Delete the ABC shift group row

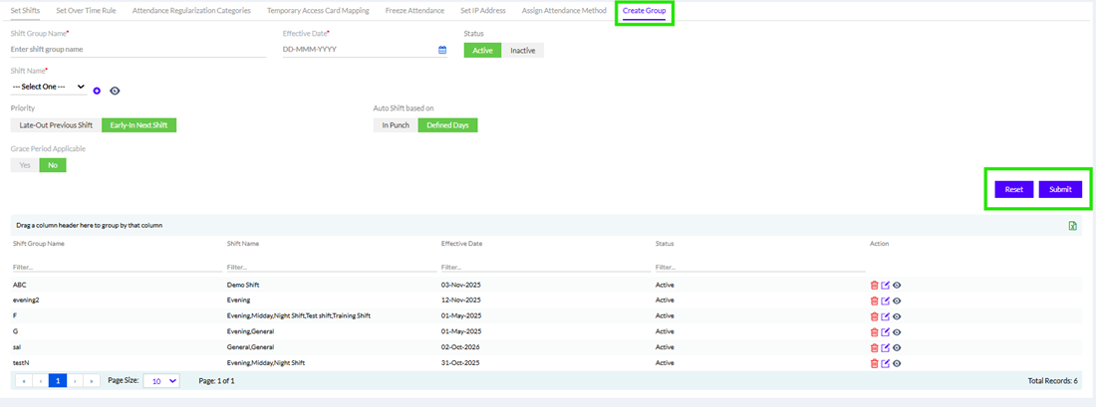tap(874, 285)
